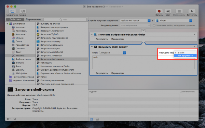Select the Фильмы library category
The width and height of the screenshot is (205, 128).
click(x=20, y=63)
